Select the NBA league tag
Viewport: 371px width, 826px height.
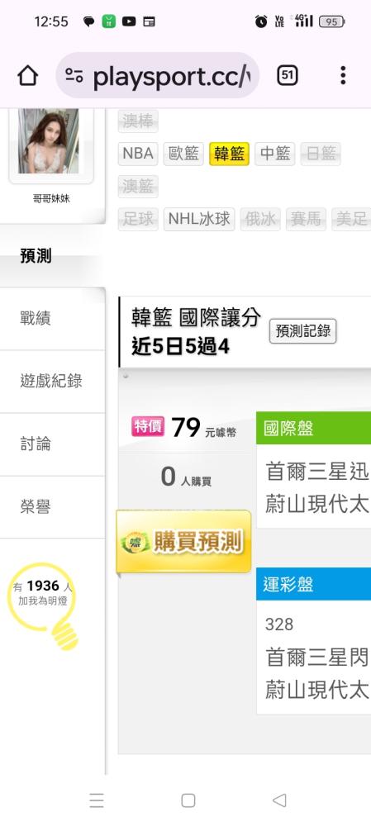click(x=138, y=154)
